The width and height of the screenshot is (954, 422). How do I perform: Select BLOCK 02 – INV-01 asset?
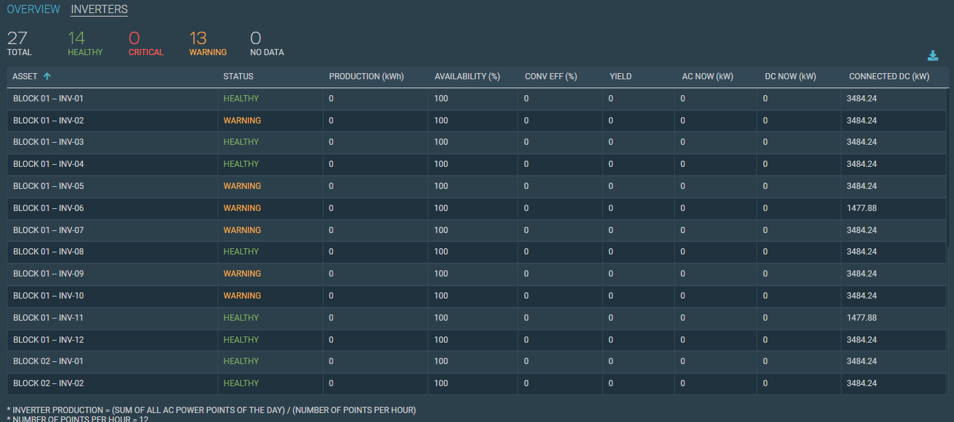pos(48,361)
